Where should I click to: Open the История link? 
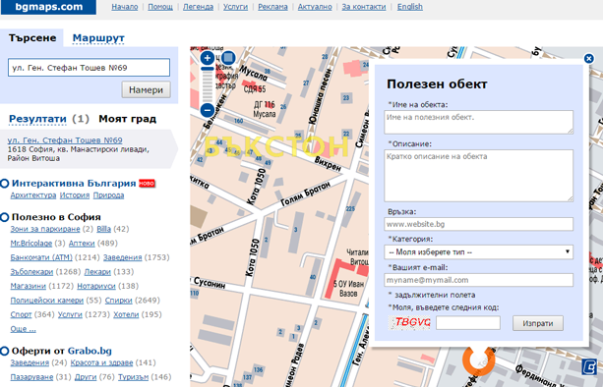tap(75, 195)
